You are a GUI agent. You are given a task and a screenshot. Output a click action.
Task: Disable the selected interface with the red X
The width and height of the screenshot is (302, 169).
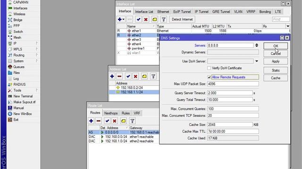point(146,19)
